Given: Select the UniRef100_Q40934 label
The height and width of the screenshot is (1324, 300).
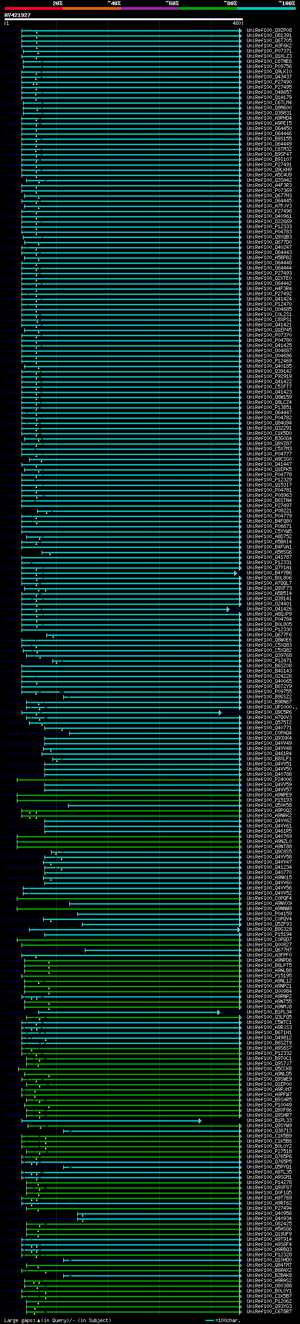Looking at the screenshot, I should (x=269, y=1218).
